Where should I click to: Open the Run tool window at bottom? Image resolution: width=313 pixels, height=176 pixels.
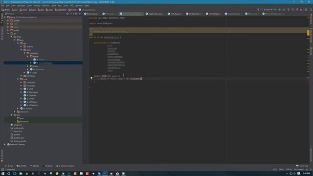click(x=9, y=166)
